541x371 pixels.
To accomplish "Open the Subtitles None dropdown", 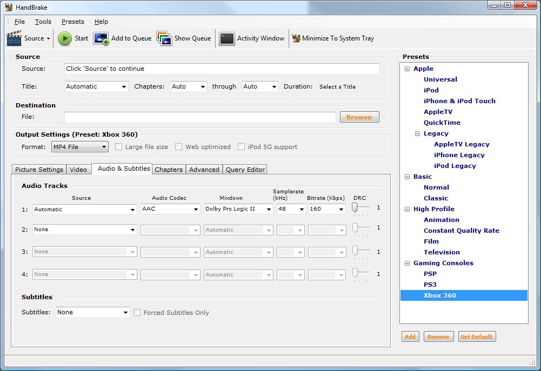I will click(93, 312).
